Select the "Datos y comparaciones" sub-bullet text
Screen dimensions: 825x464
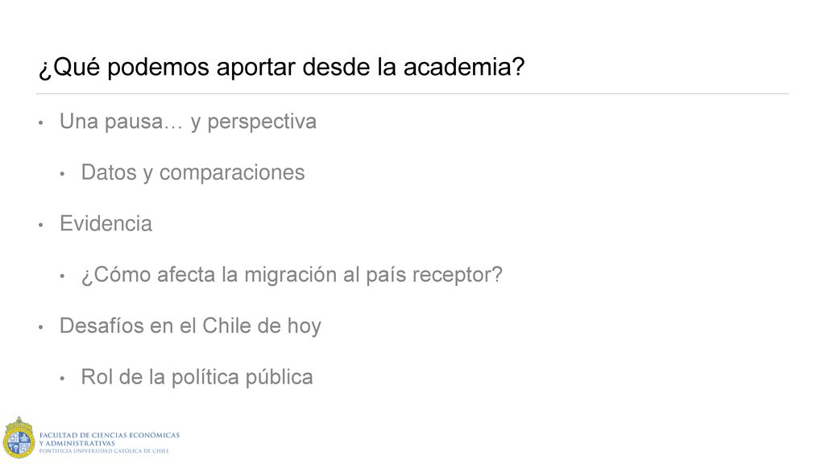pos(193,173)
